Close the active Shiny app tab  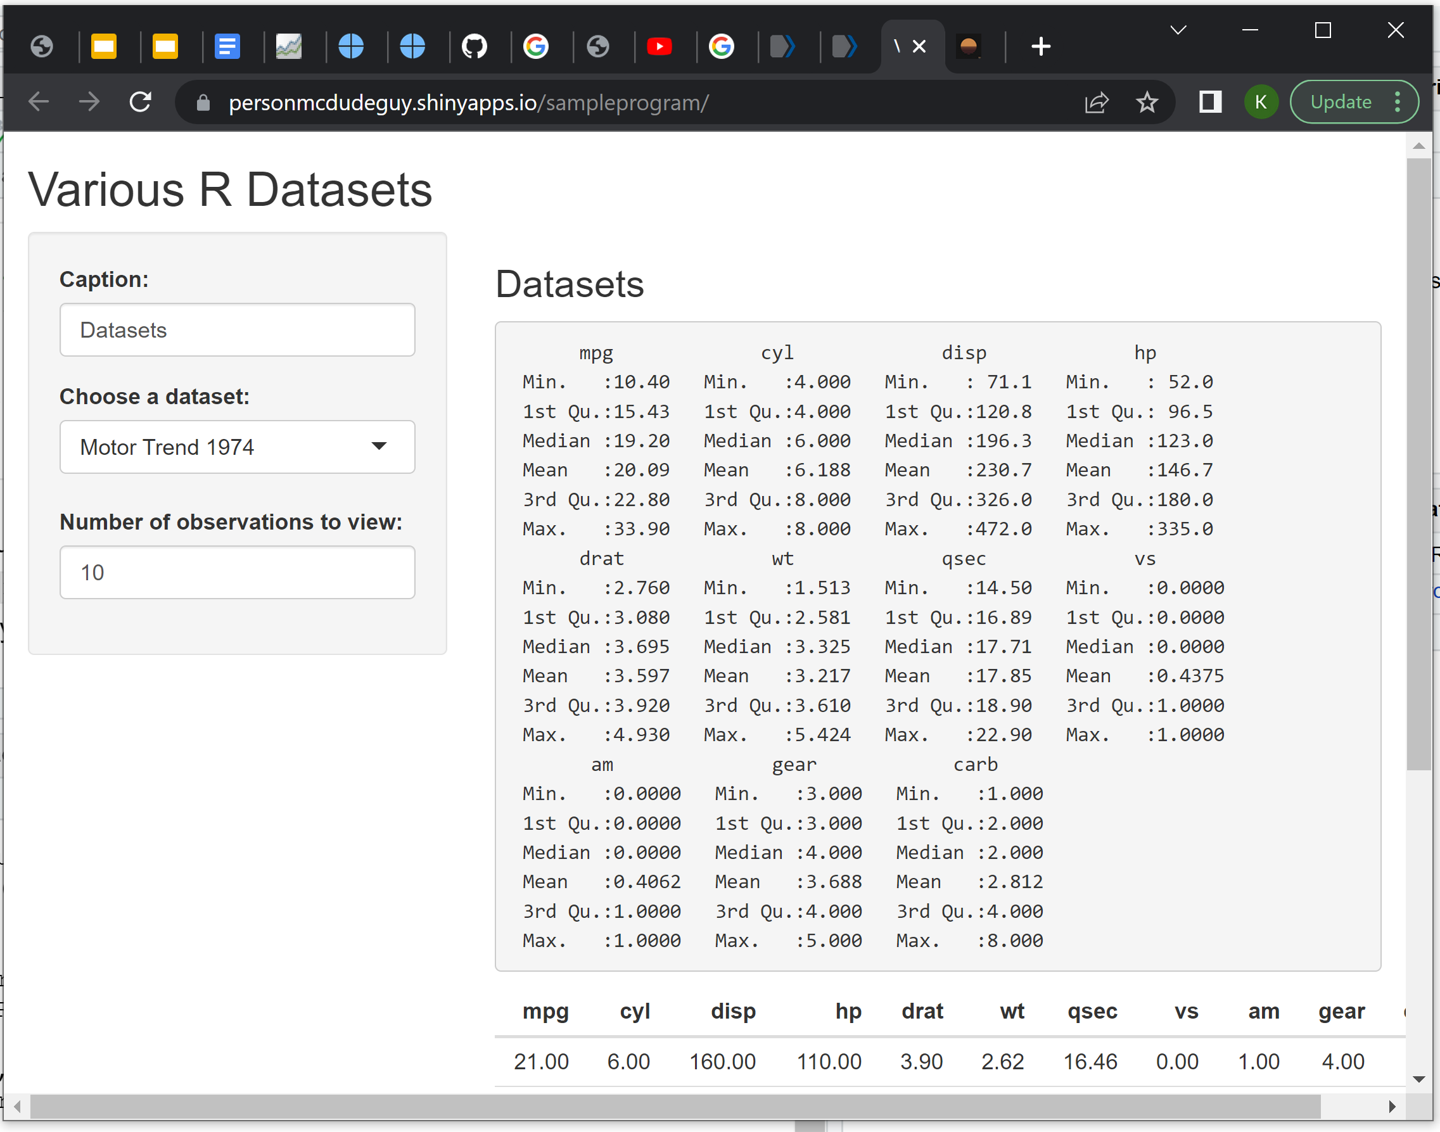(919, 46)
